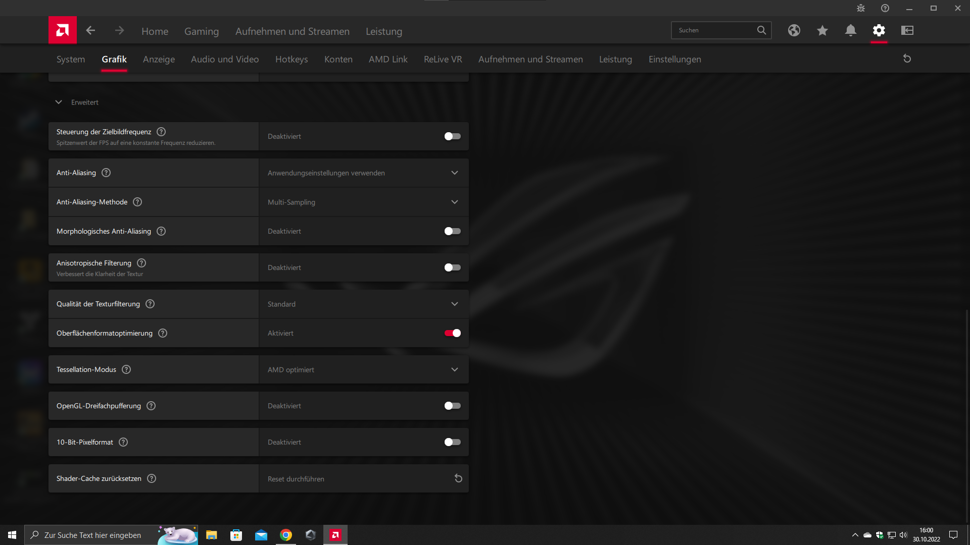Click the bug report icon
The width and height of the screenshot is (970, 545).
click(861, 8)
